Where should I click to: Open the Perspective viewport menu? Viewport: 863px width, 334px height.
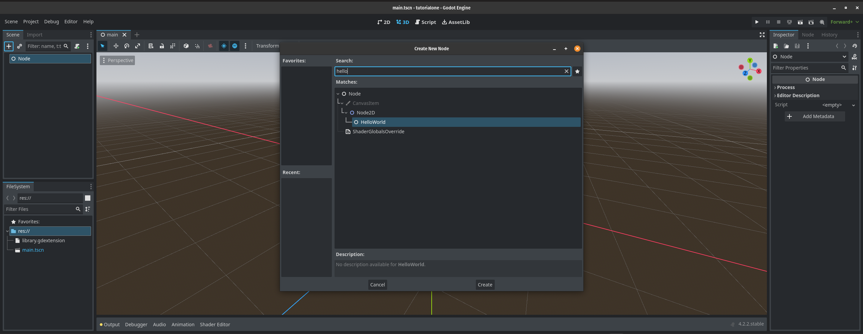(x=117, y=60)
